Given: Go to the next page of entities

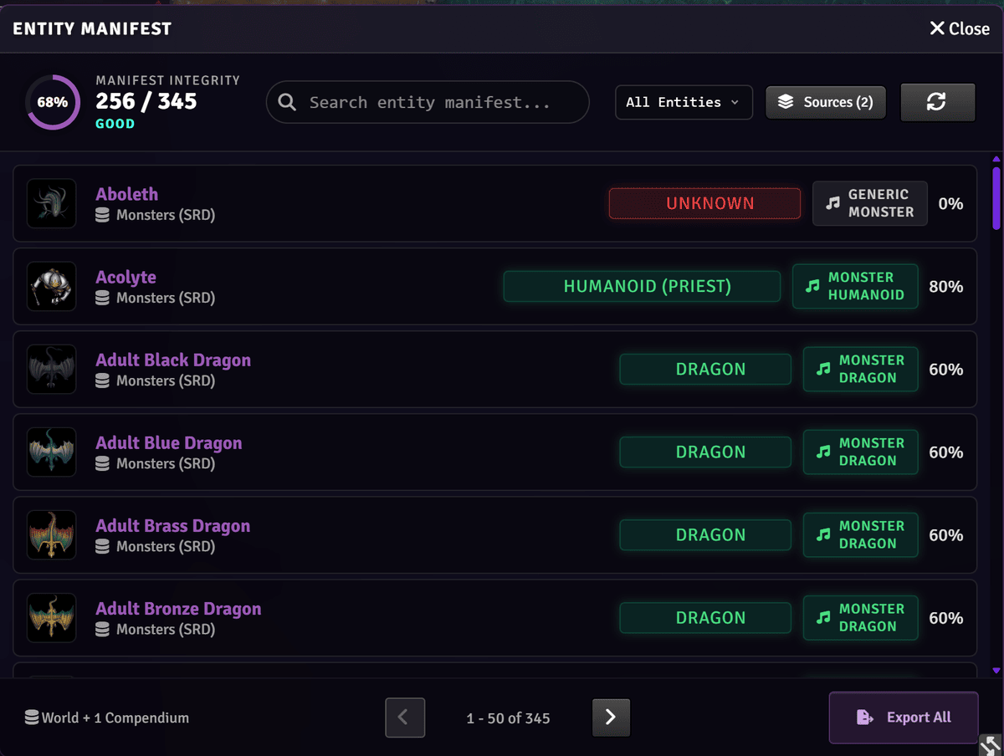Looking at the screenshot, I should [611, 718].
